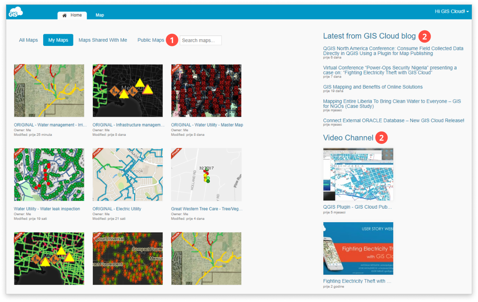Switch to the Map tab
Viewport: 478px width, 302px height.
click(99, 15)
